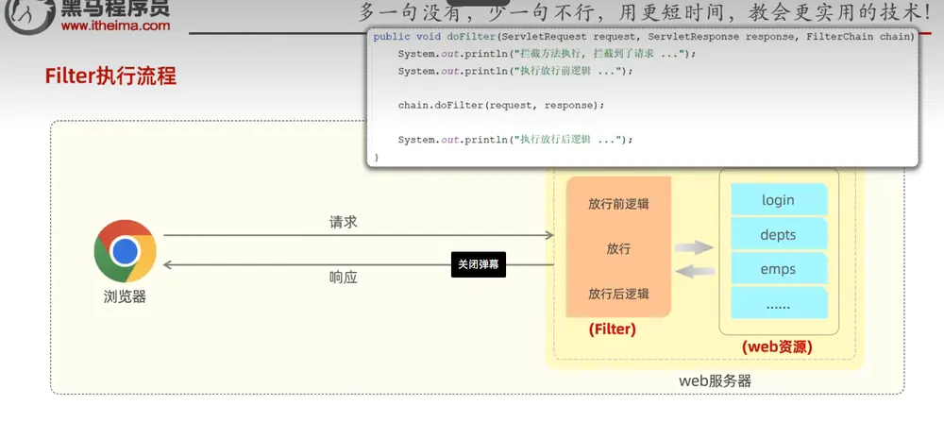The height and width of the screenshot is (439, 944).
Task: Click the 请求 arrow label
Action: (x=344, y=222)
